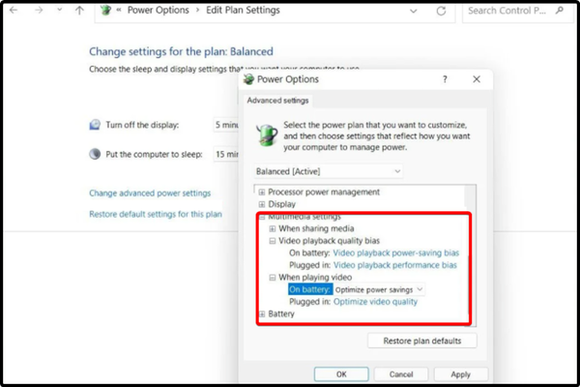Select the Advanced settings tab
Screen dimensions: 580x387
tap(276, 100)
